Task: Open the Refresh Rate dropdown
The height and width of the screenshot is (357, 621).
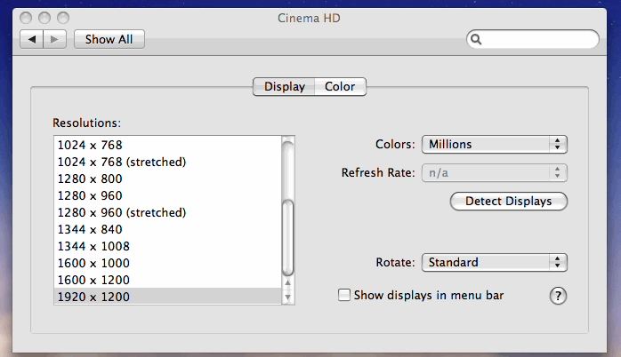Action: [x=495, y=172]
